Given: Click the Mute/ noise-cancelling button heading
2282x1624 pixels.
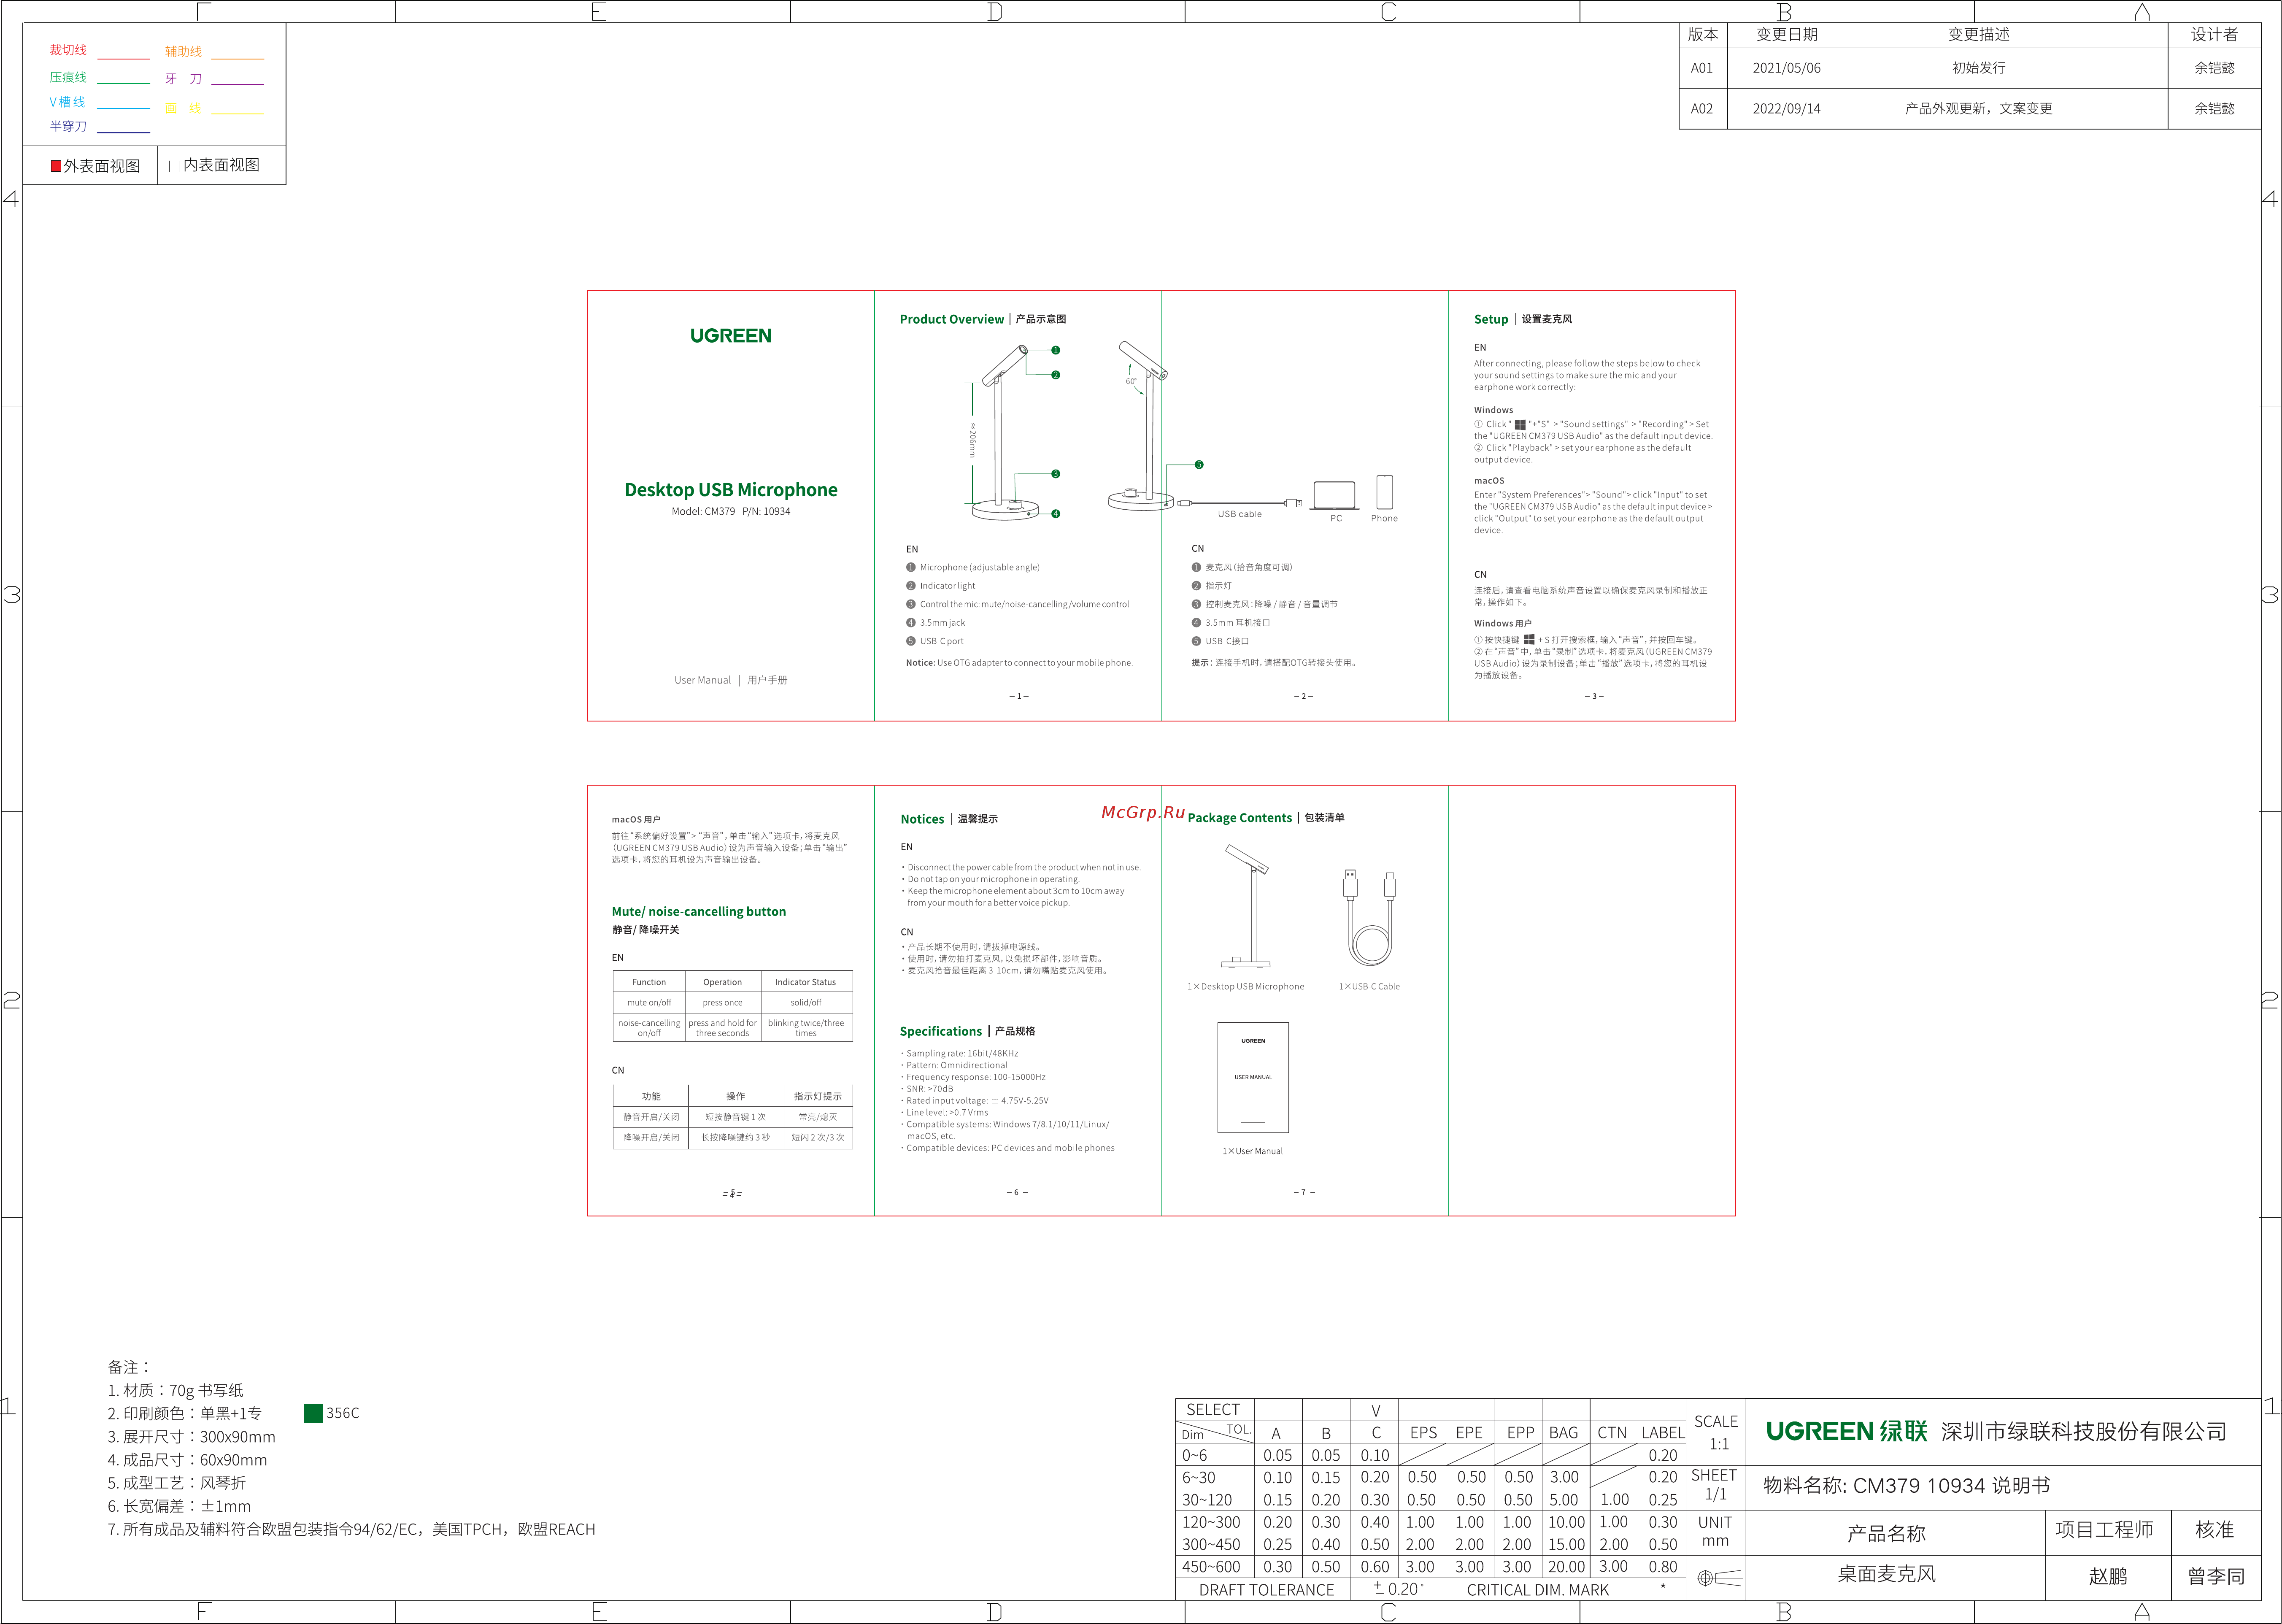Looking at the screenshot, I should pyautogui.click(x=699, y=912).
